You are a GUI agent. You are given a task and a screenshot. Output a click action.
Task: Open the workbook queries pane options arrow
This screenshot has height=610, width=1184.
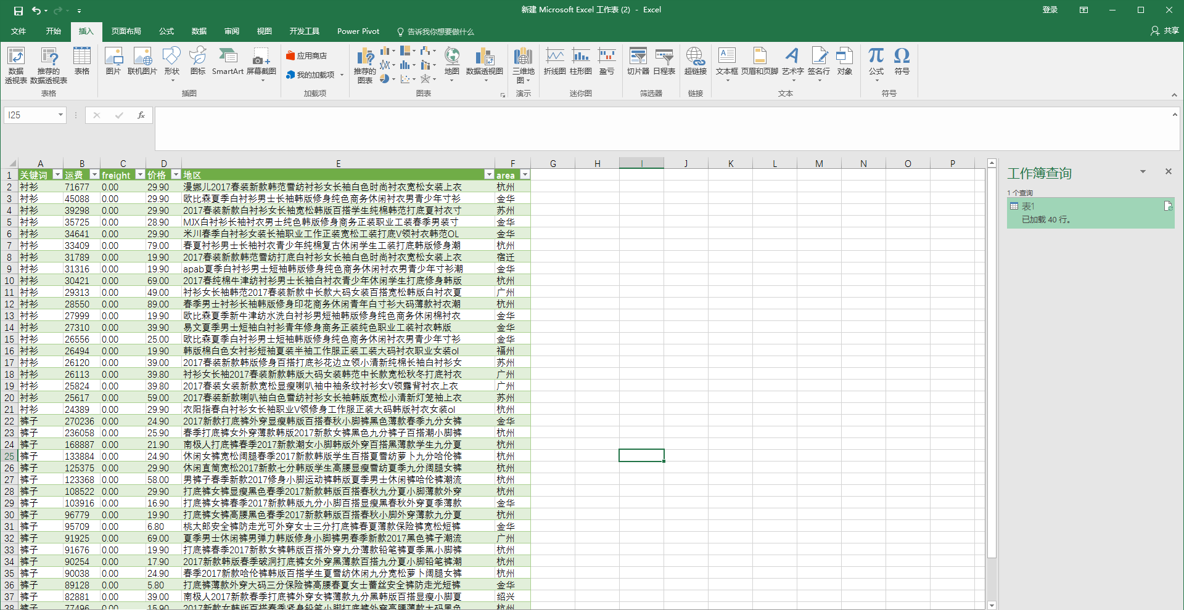tap(1143, 172)
